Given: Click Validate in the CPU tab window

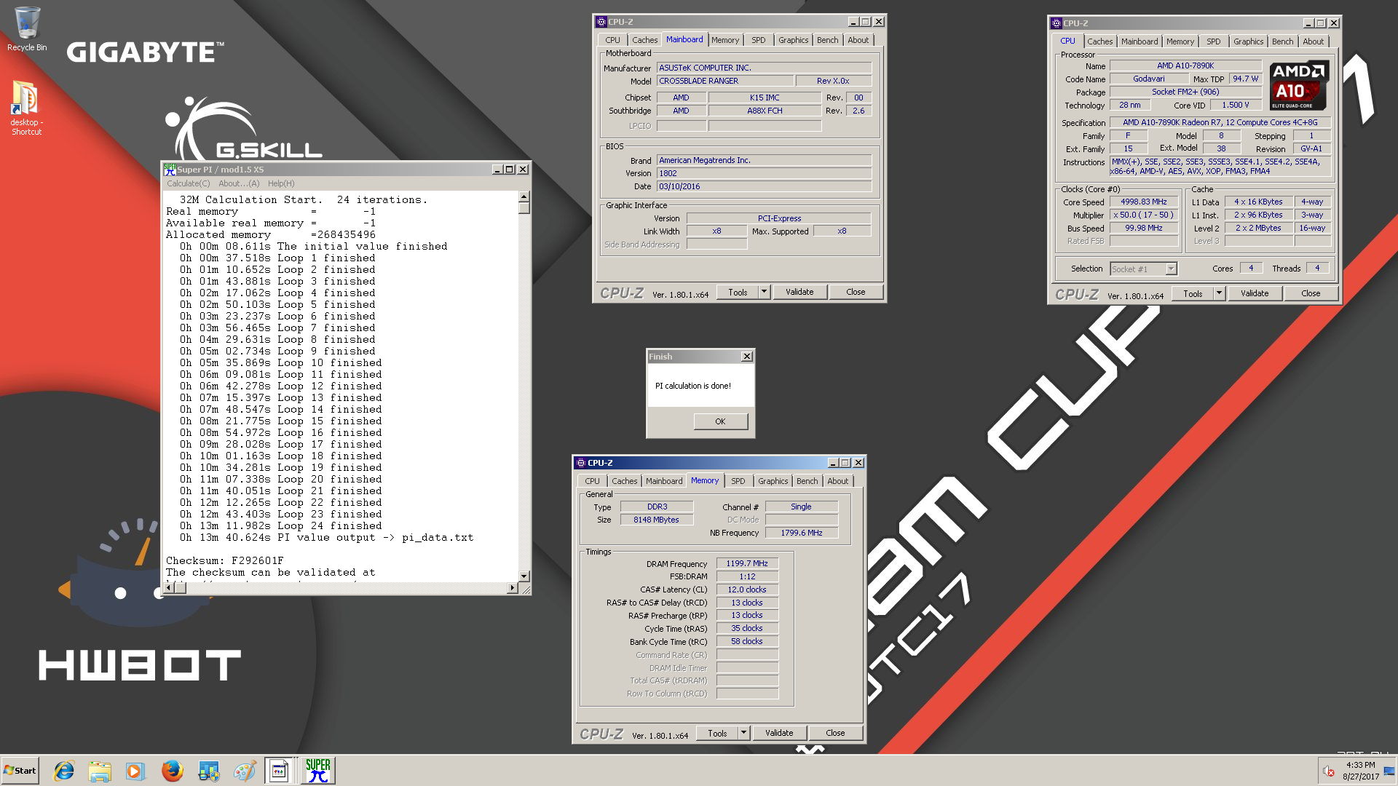Looking at the screenshot, I should [x=1255, y=293].
